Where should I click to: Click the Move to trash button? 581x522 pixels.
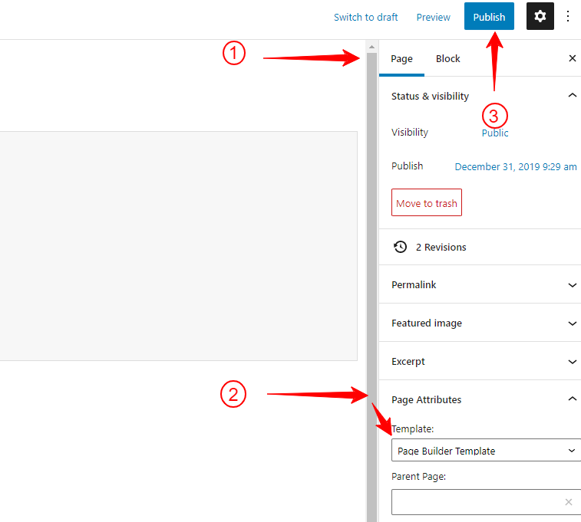[427, 202]
